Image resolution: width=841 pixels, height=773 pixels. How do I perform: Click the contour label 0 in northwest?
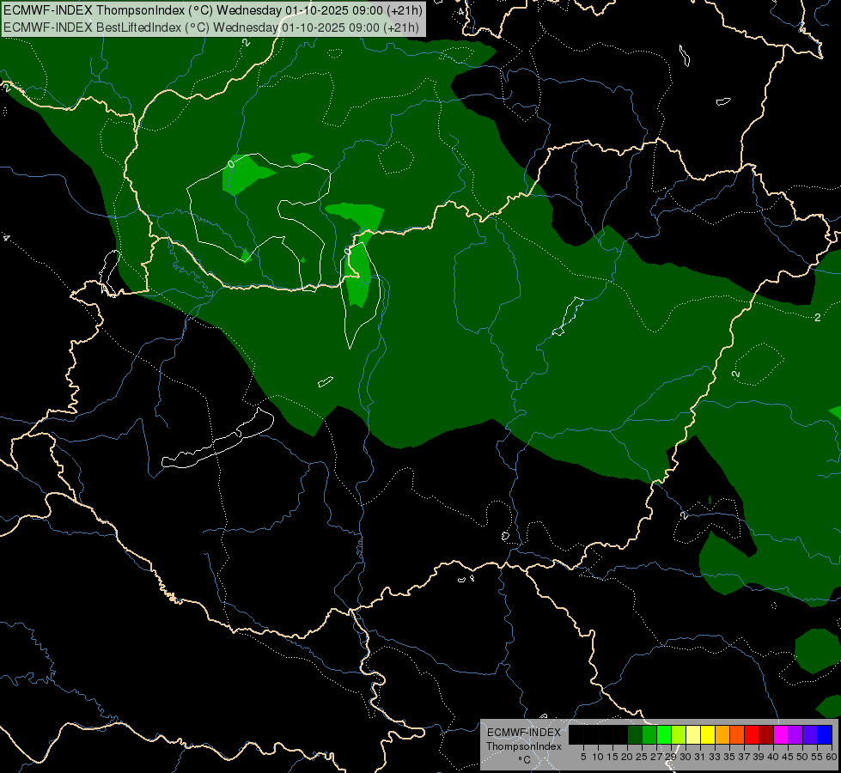tap(230, 163)
